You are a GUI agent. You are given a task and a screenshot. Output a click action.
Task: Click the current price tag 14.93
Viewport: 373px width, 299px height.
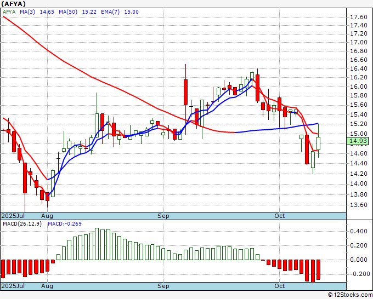pyautogui.click(x=358, y=141)
